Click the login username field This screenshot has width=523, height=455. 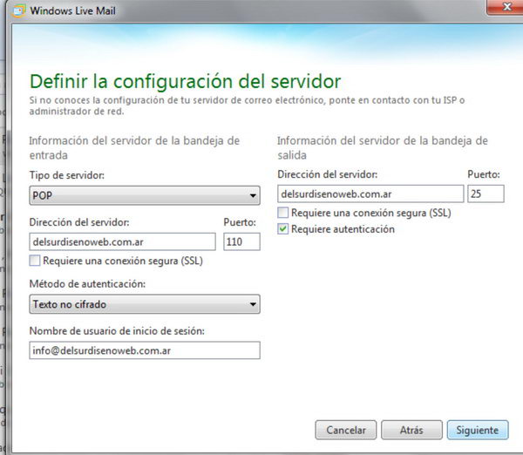(145, 350)
